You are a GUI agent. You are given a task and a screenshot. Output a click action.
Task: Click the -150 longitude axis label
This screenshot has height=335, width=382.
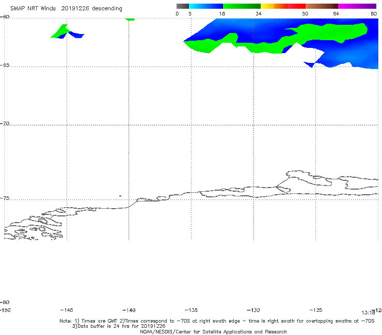click(x=5, y=310)
